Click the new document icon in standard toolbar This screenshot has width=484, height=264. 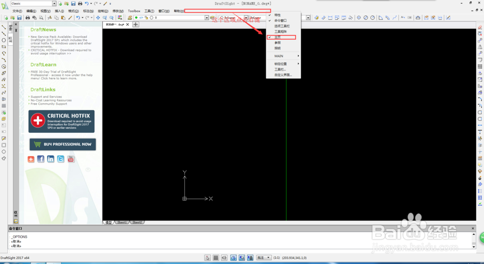(5, 17)
